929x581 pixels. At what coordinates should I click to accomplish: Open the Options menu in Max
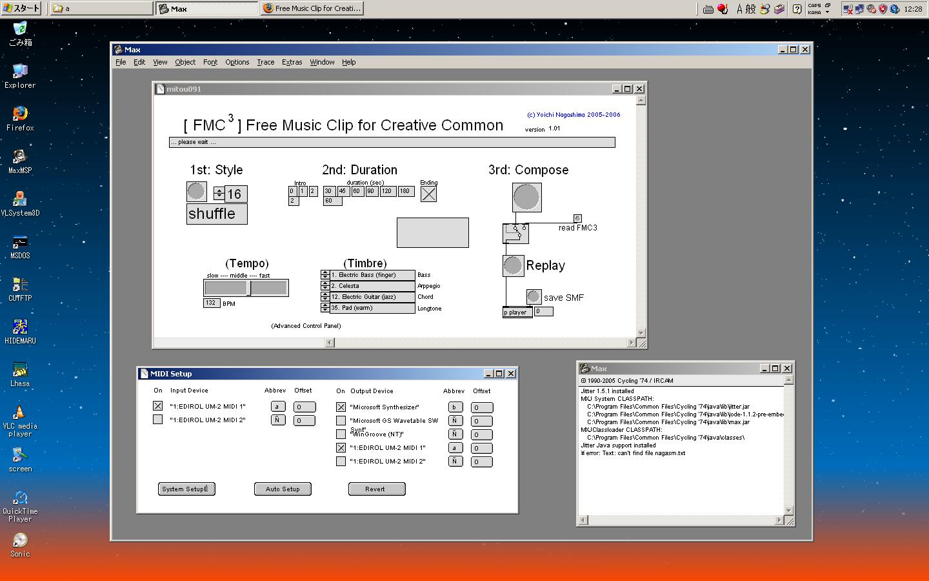(237, 62)
